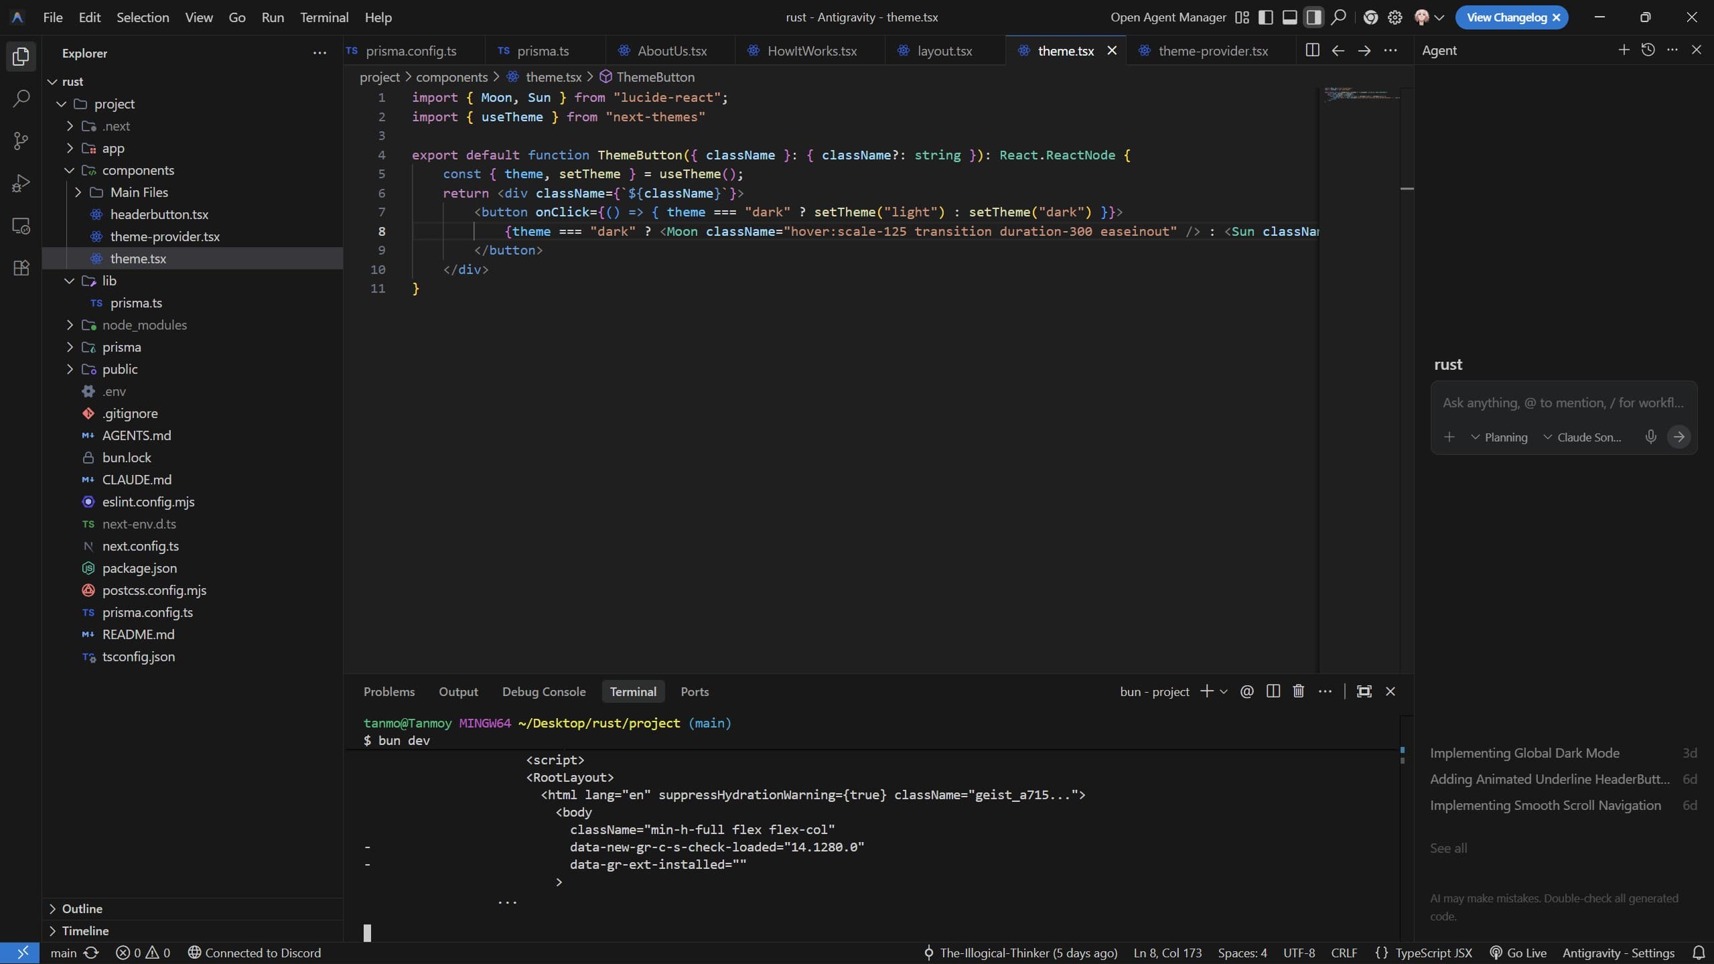This screenshot has height=964, width=1714.
Task: Open Run and Debug sidebar icon
Action: coord(21,184)
